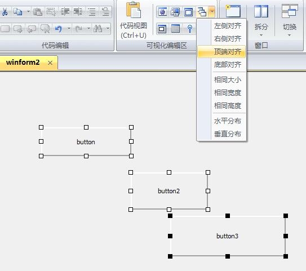The height and width of the screenshot is (271, 306).
Task: Open the copy icon's dropdown arrow
Action: 29,12
